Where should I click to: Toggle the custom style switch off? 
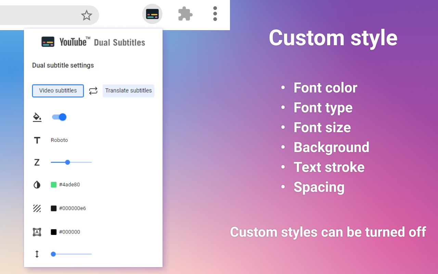coord(59,117)
